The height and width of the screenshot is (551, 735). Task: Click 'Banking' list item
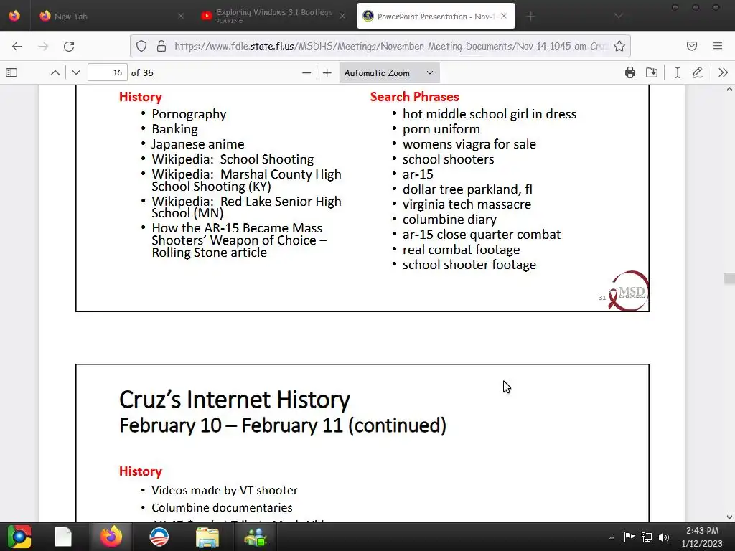(174, 129)
